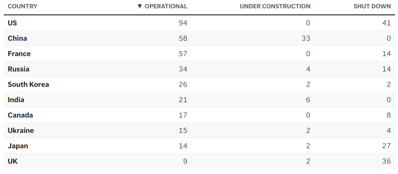Screen dimensions: 398x174
Task: Select the Ukraine country cell
Action: pyautogui.click(x=21, y=131)
